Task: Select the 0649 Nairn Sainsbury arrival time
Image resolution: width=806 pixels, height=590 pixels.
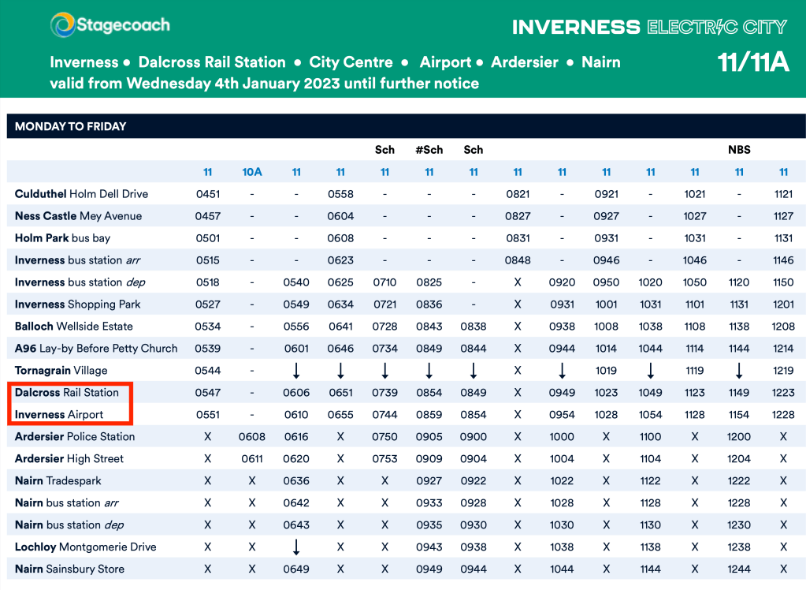Action: click(296, 569)
